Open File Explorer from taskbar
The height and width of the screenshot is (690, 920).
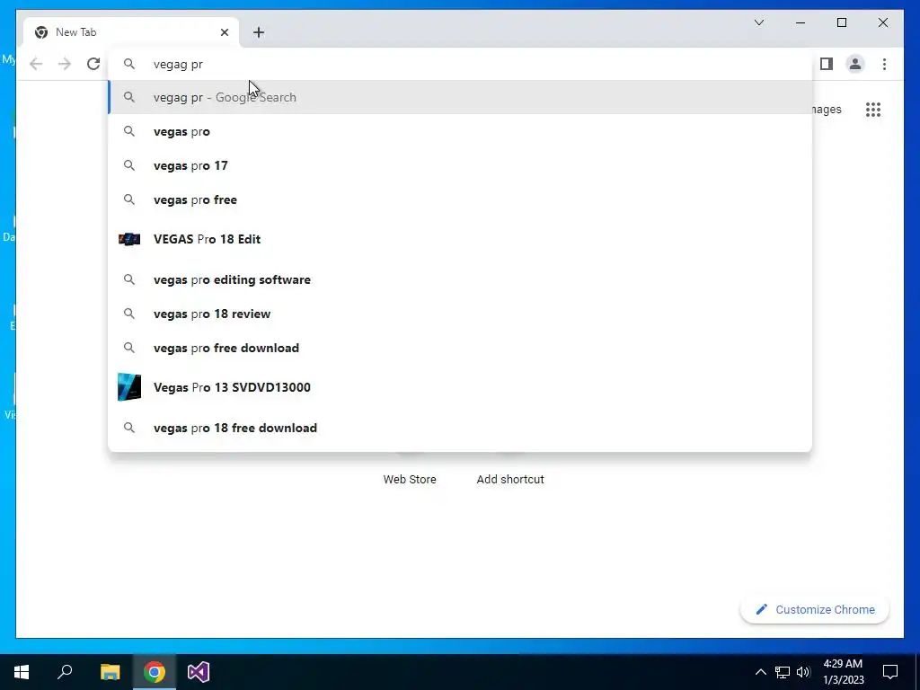pyautogui.click(x=110, y=672)
